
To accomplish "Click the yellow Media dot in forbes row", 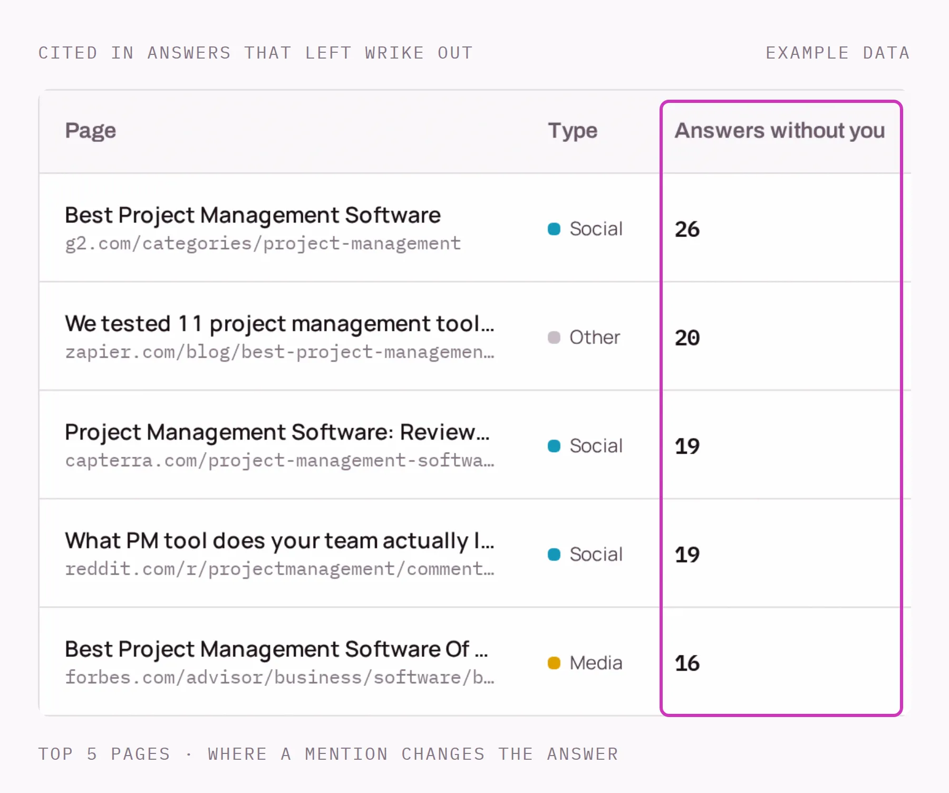I will click(554, 663).
